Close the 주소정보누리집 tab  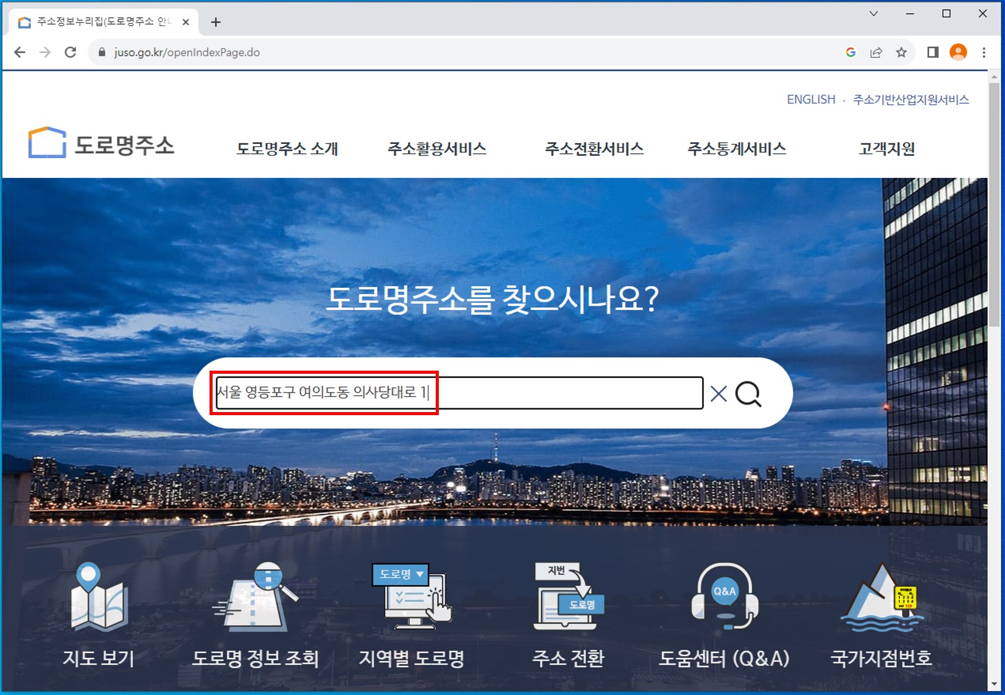point(185,22)
